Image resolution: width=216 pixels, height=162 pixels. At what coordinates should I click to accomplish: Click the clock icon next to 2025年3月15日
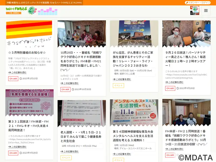pyautogui.click(x=21, y=79)
